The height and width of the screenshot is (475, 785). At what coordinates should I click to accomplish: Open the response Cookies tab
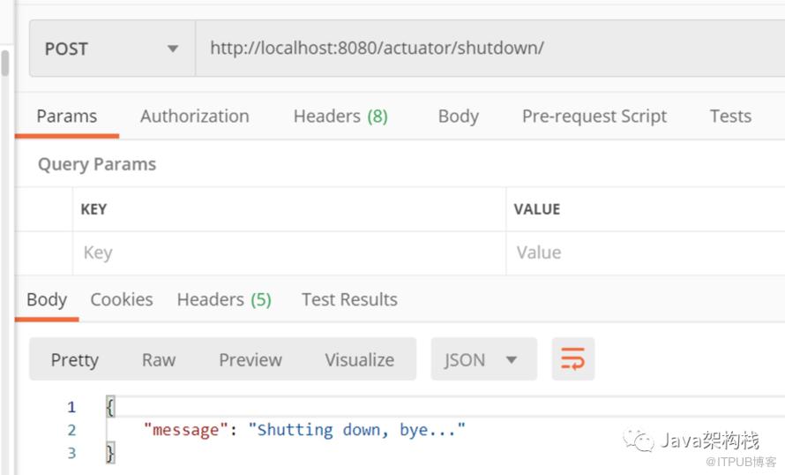click(x=122, y=299)
